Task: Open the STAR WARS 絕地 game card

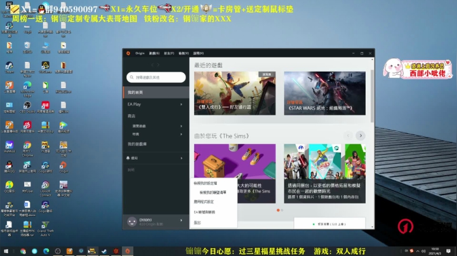Action: pyautogui.click(x=325, y=93)
